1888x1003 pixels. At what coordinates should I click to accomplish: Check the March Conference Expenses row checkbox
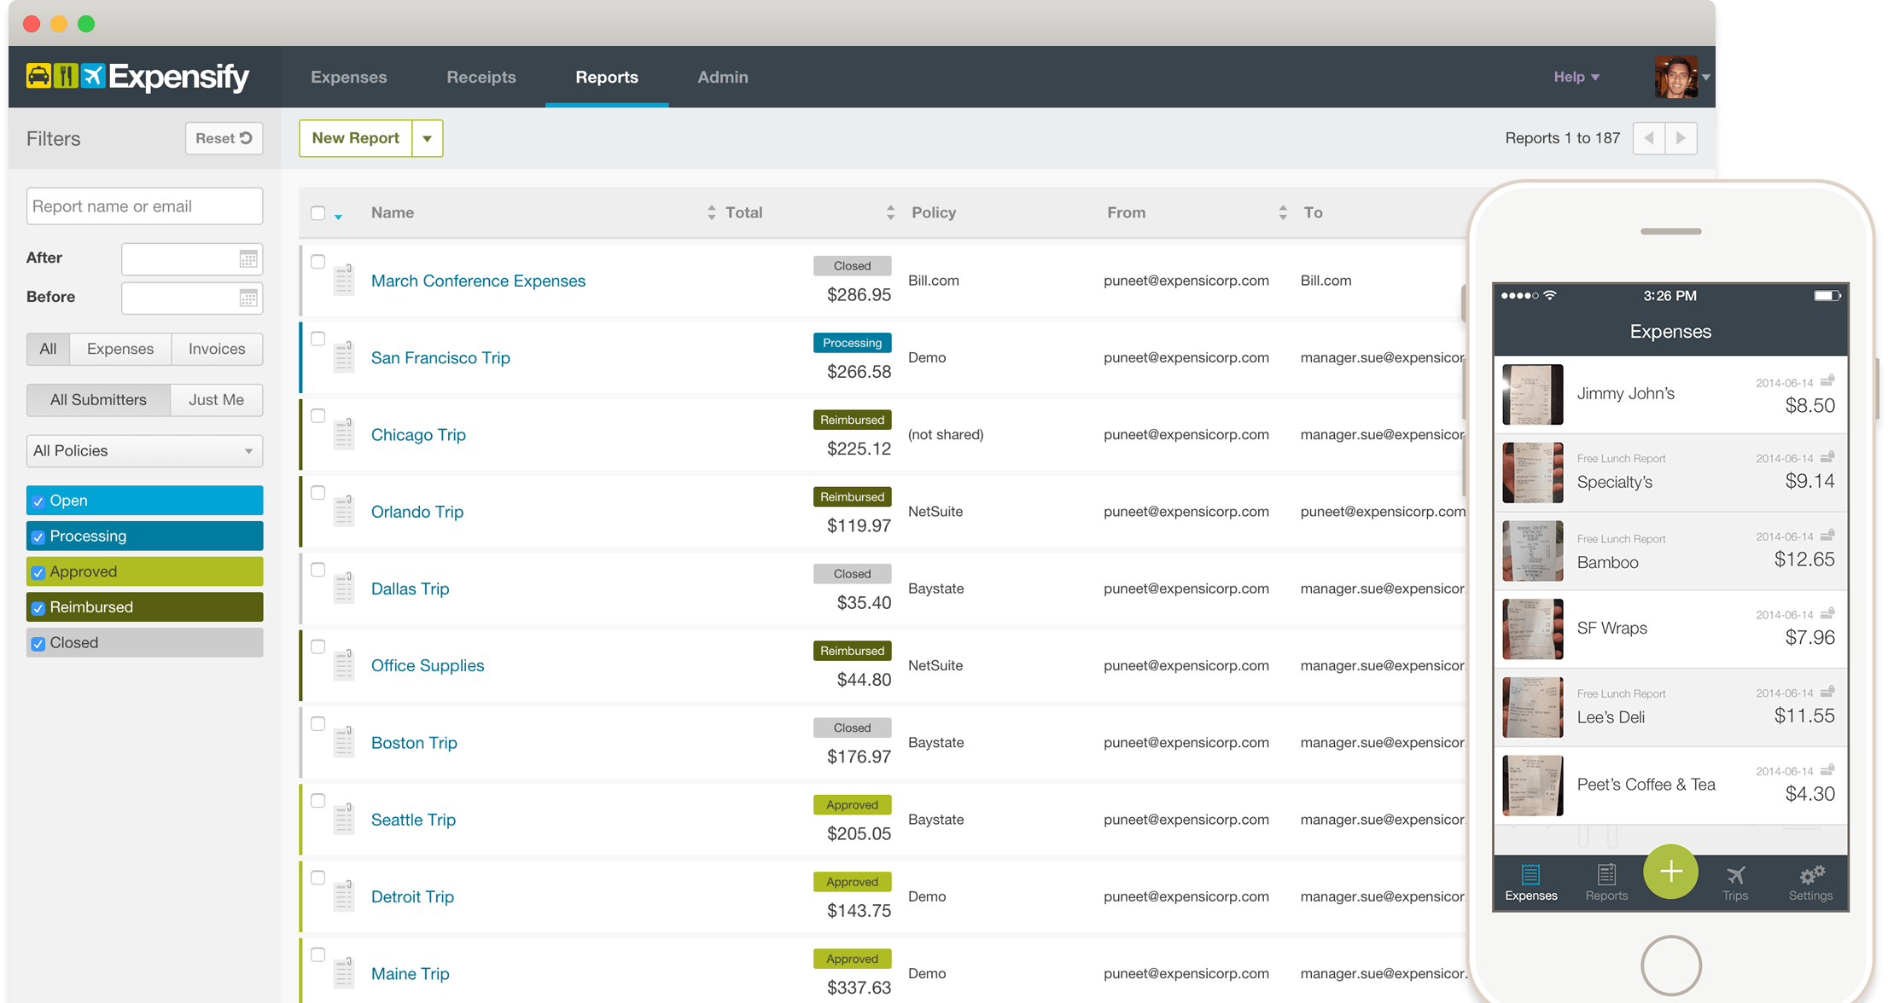click(x=318, y=262)
